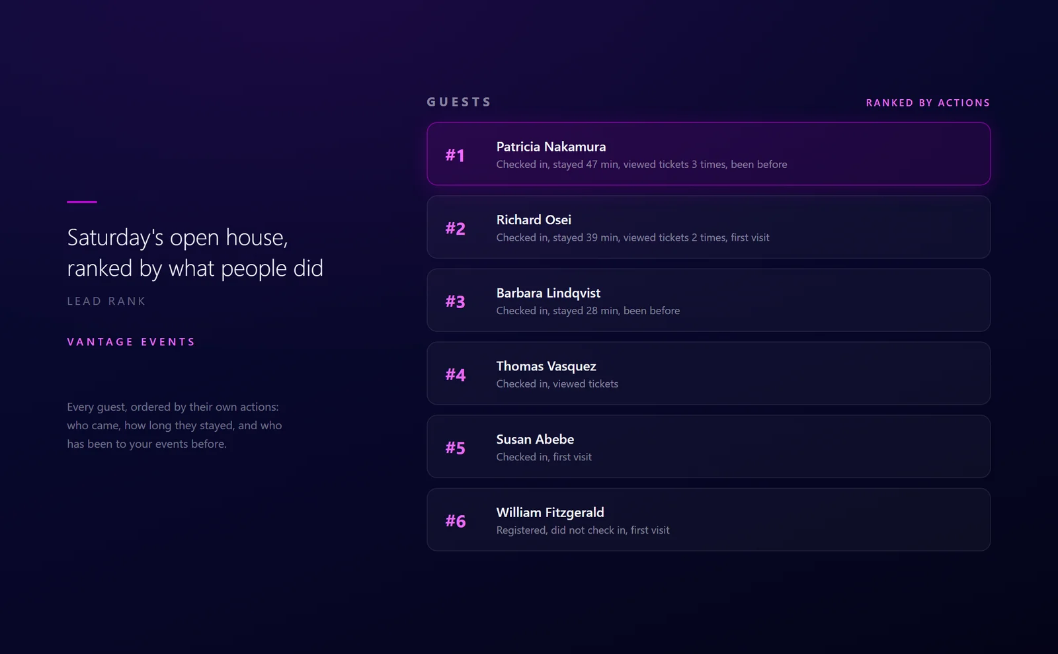Click the #5 rank number
This screenshot has height=654, width=1058.
(x=455, y=448)
